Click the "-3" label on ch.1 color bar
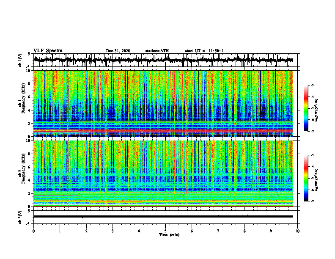335x259 pixels. point(312,85)
